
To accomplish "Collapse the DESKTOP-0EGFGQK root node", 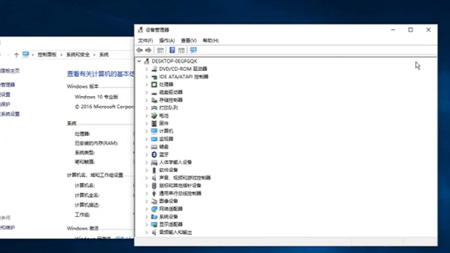I will point(139,61).
